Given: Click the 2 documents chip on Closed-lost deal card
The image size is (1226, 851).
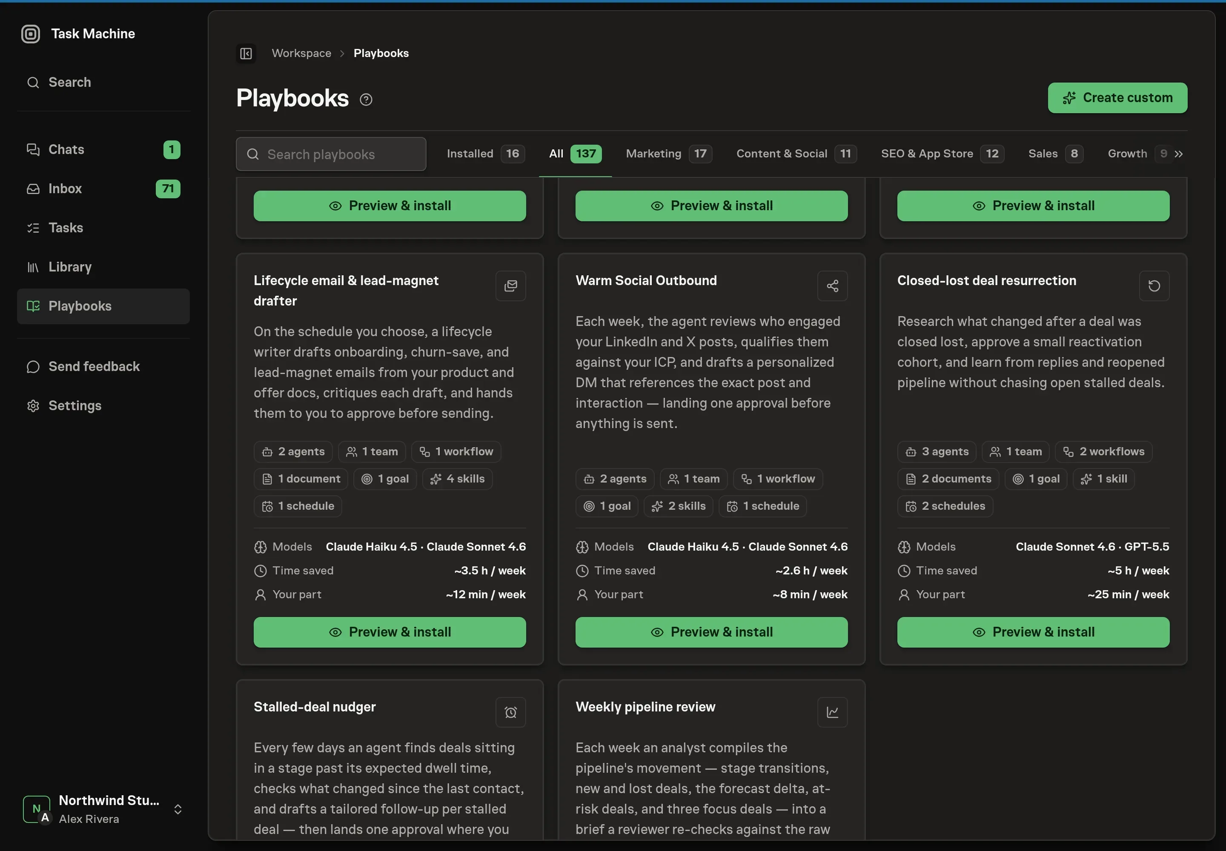Looking at the screenshot, I should pyautogui.click(x=948, y=480).
